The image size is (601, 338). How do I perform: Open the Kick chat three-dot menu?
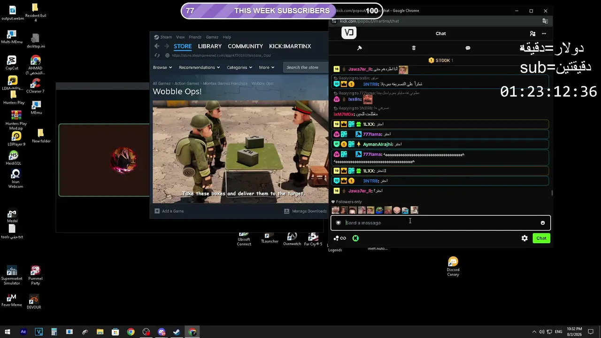coord(544,34)
